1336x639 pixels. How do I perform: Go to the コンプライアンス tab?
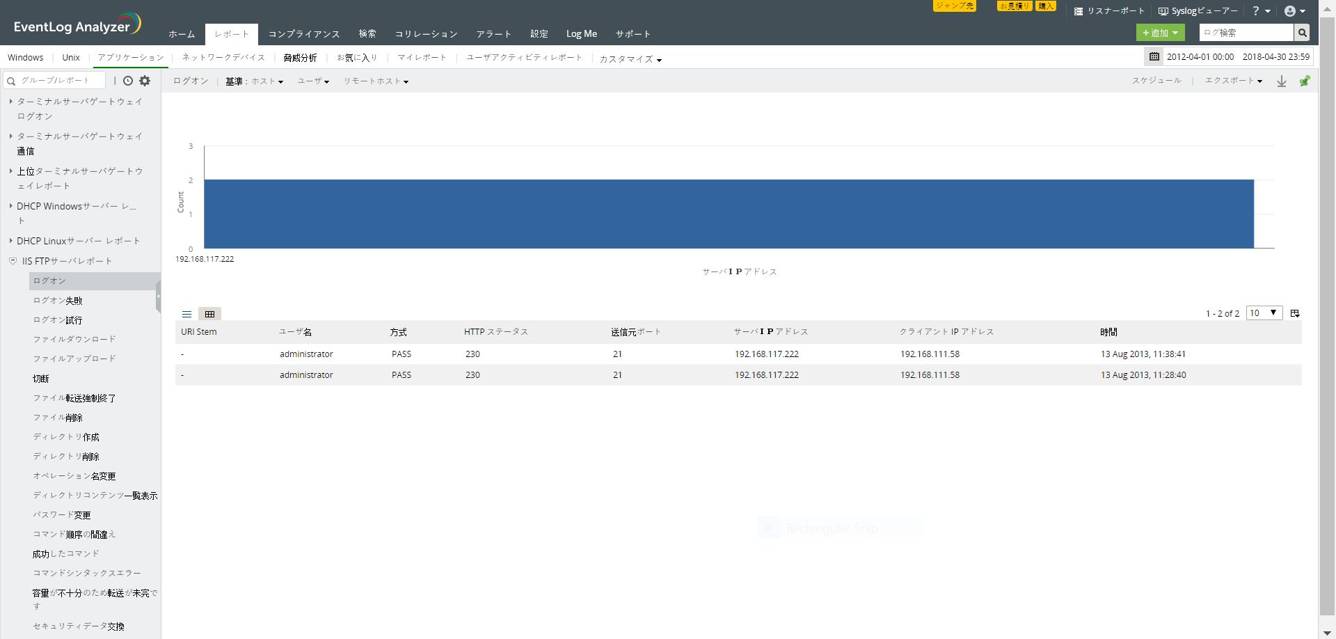[304, 34]
